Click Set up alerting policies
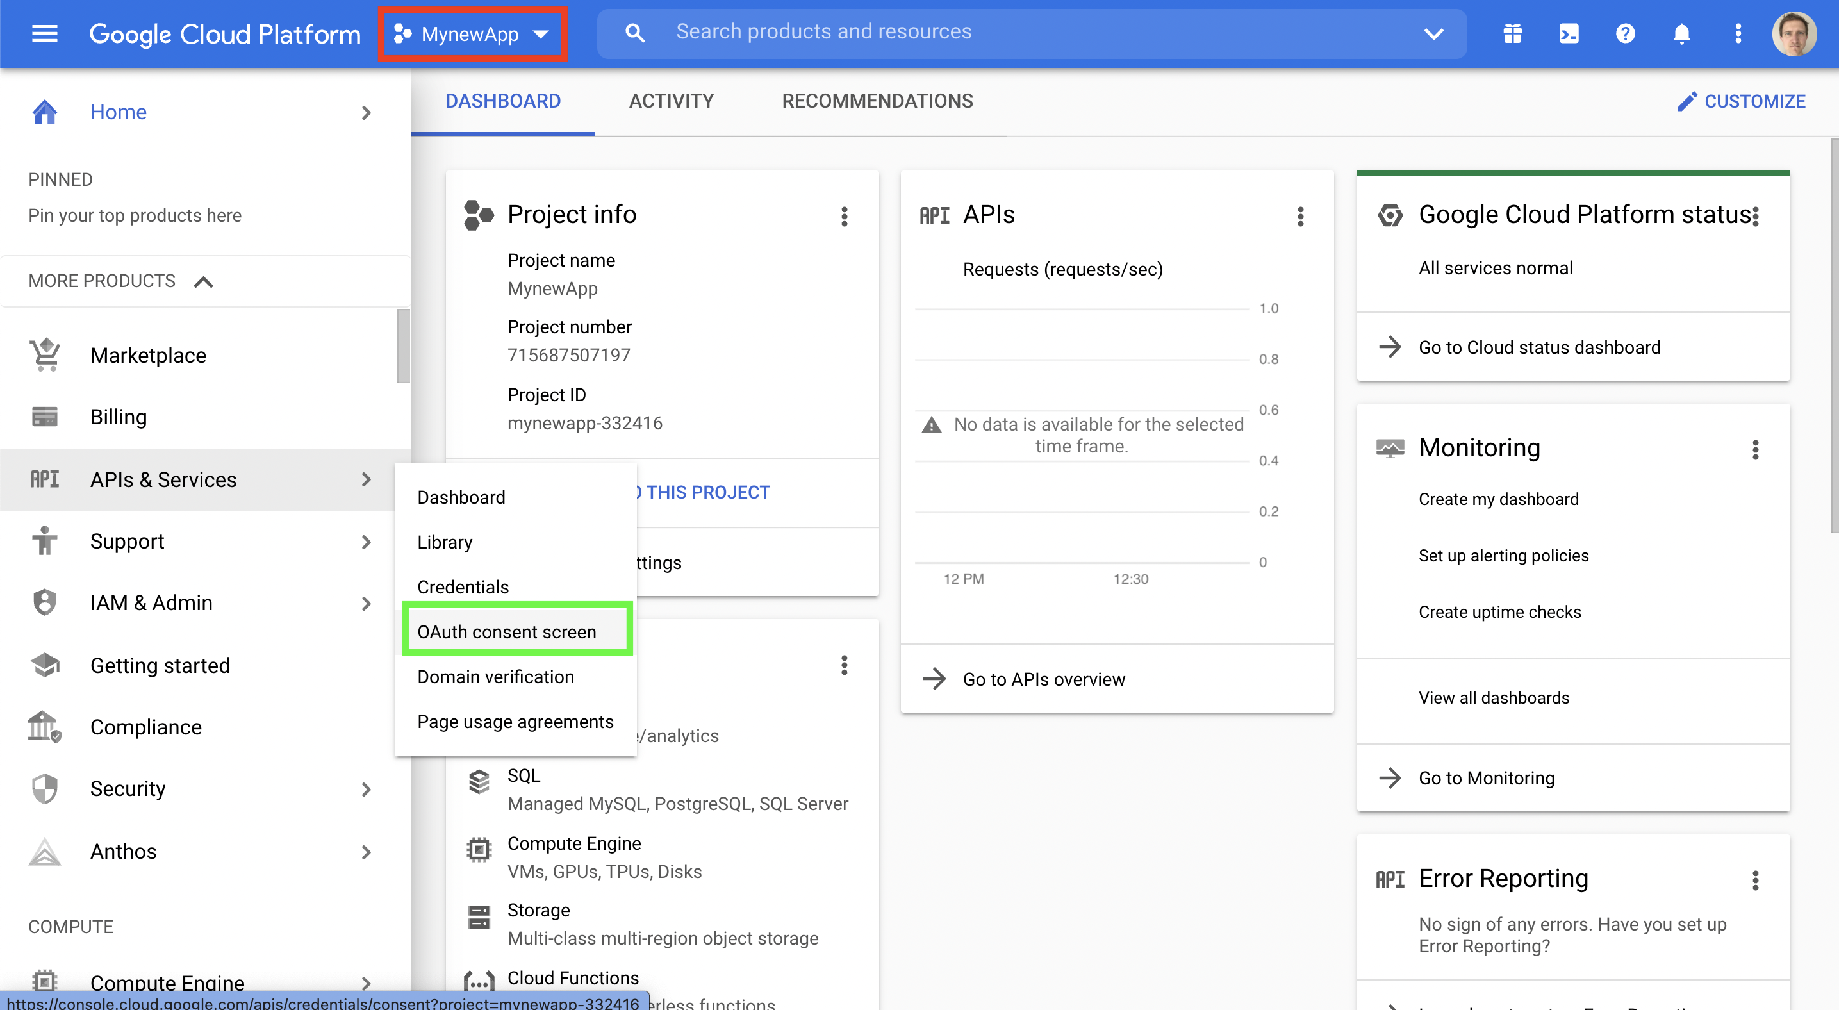 click(x=1503, y=556)
